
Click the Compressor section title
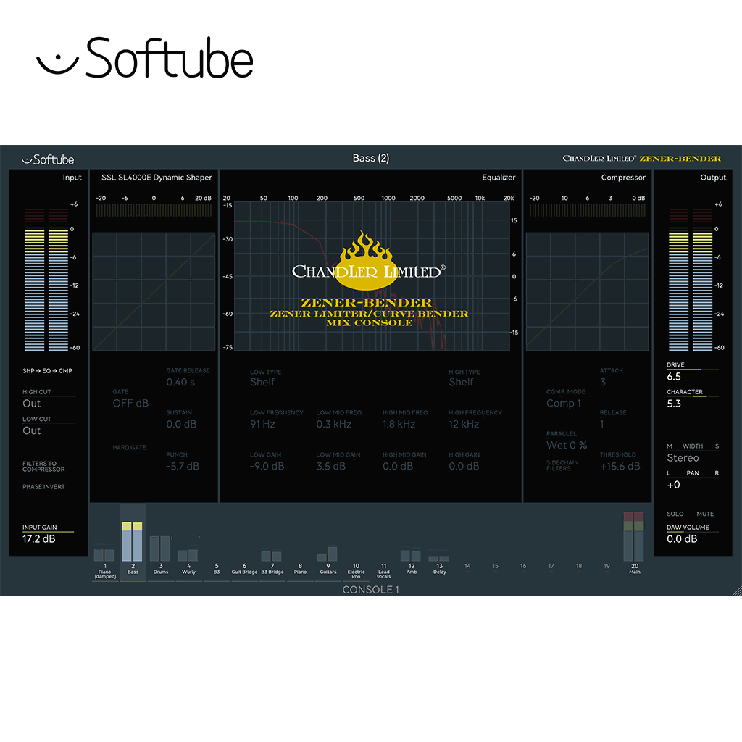[x=623, y=178]
